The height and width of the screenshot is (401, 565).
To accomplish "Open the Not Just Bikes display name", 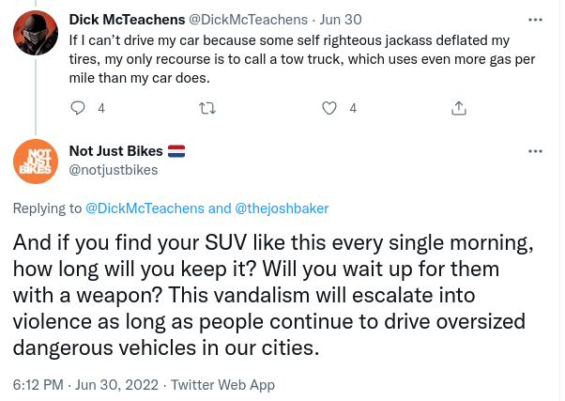I will coord(116,151).
